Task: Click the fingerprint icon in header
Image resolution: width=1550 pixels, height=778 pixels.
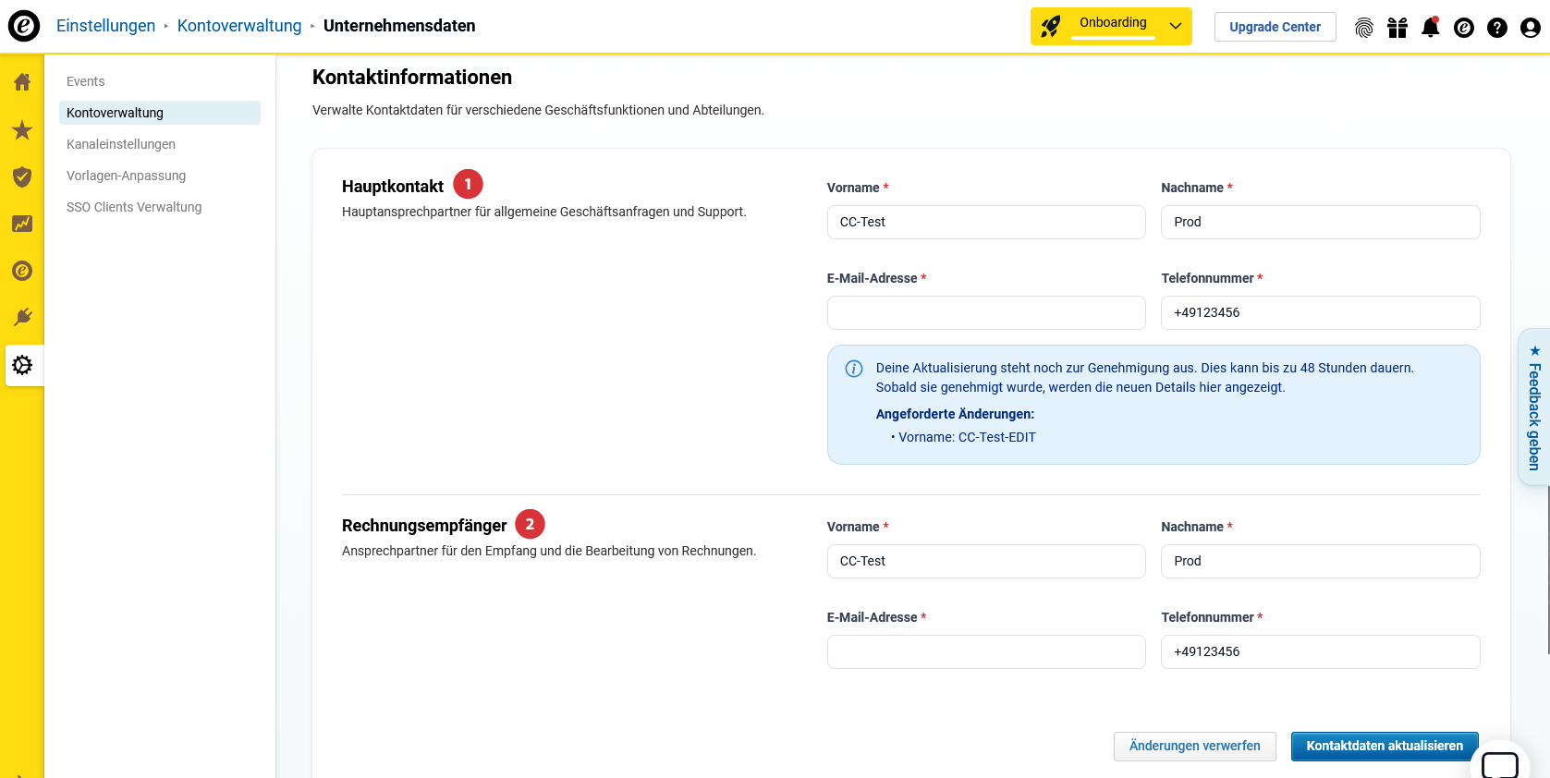Action: (x=1363, y=28)
